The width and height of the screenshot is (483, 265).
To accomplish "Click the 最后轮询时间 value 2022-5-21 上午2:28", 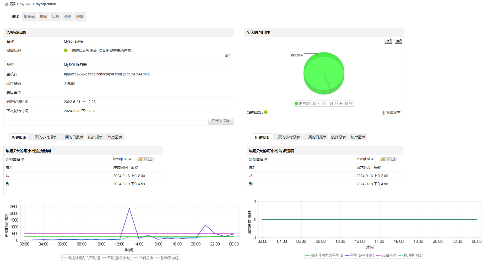I will pos(80,102).
